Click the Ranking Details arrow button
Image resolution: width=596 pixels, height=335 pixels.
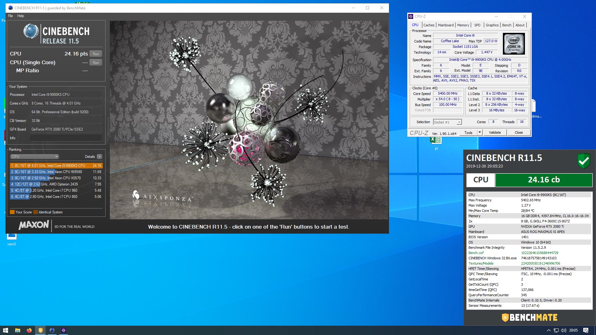100,157
